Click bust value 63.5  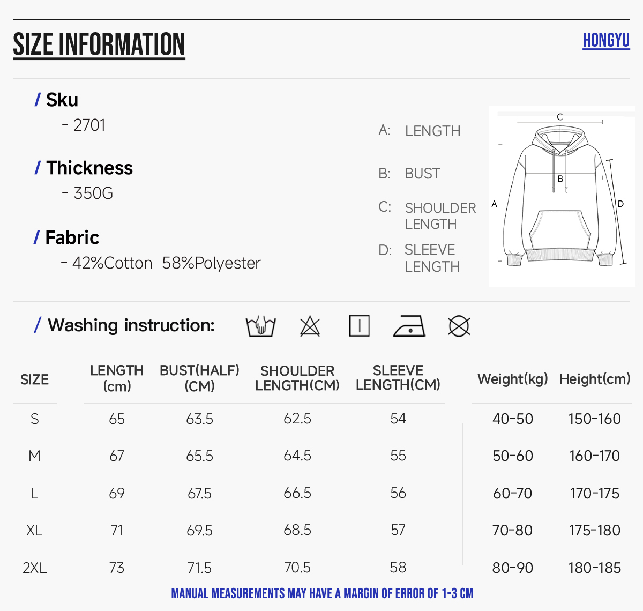pyautogui.click(x=199, y=419)
